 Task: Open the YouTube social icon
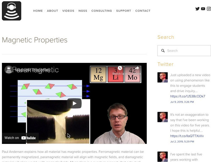click(x=203, y=9)
